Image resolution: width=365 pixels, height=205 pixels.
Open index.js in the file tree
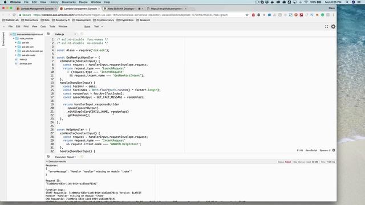point(23,59)
